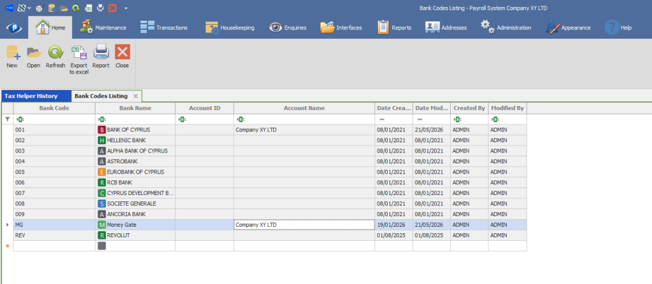Click Money Gate bank name cell

point(135,225)
